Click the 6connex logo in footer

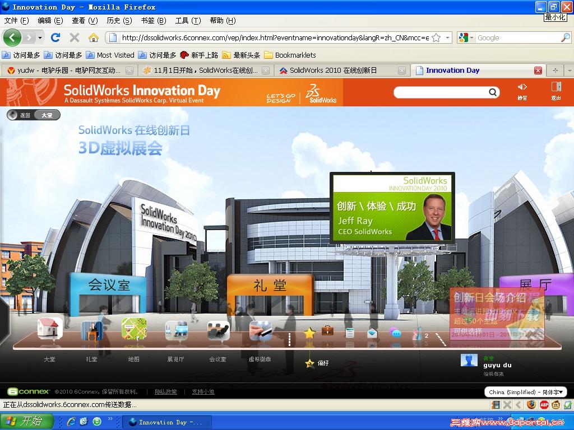pyautogui.click(x=29, y=391)
